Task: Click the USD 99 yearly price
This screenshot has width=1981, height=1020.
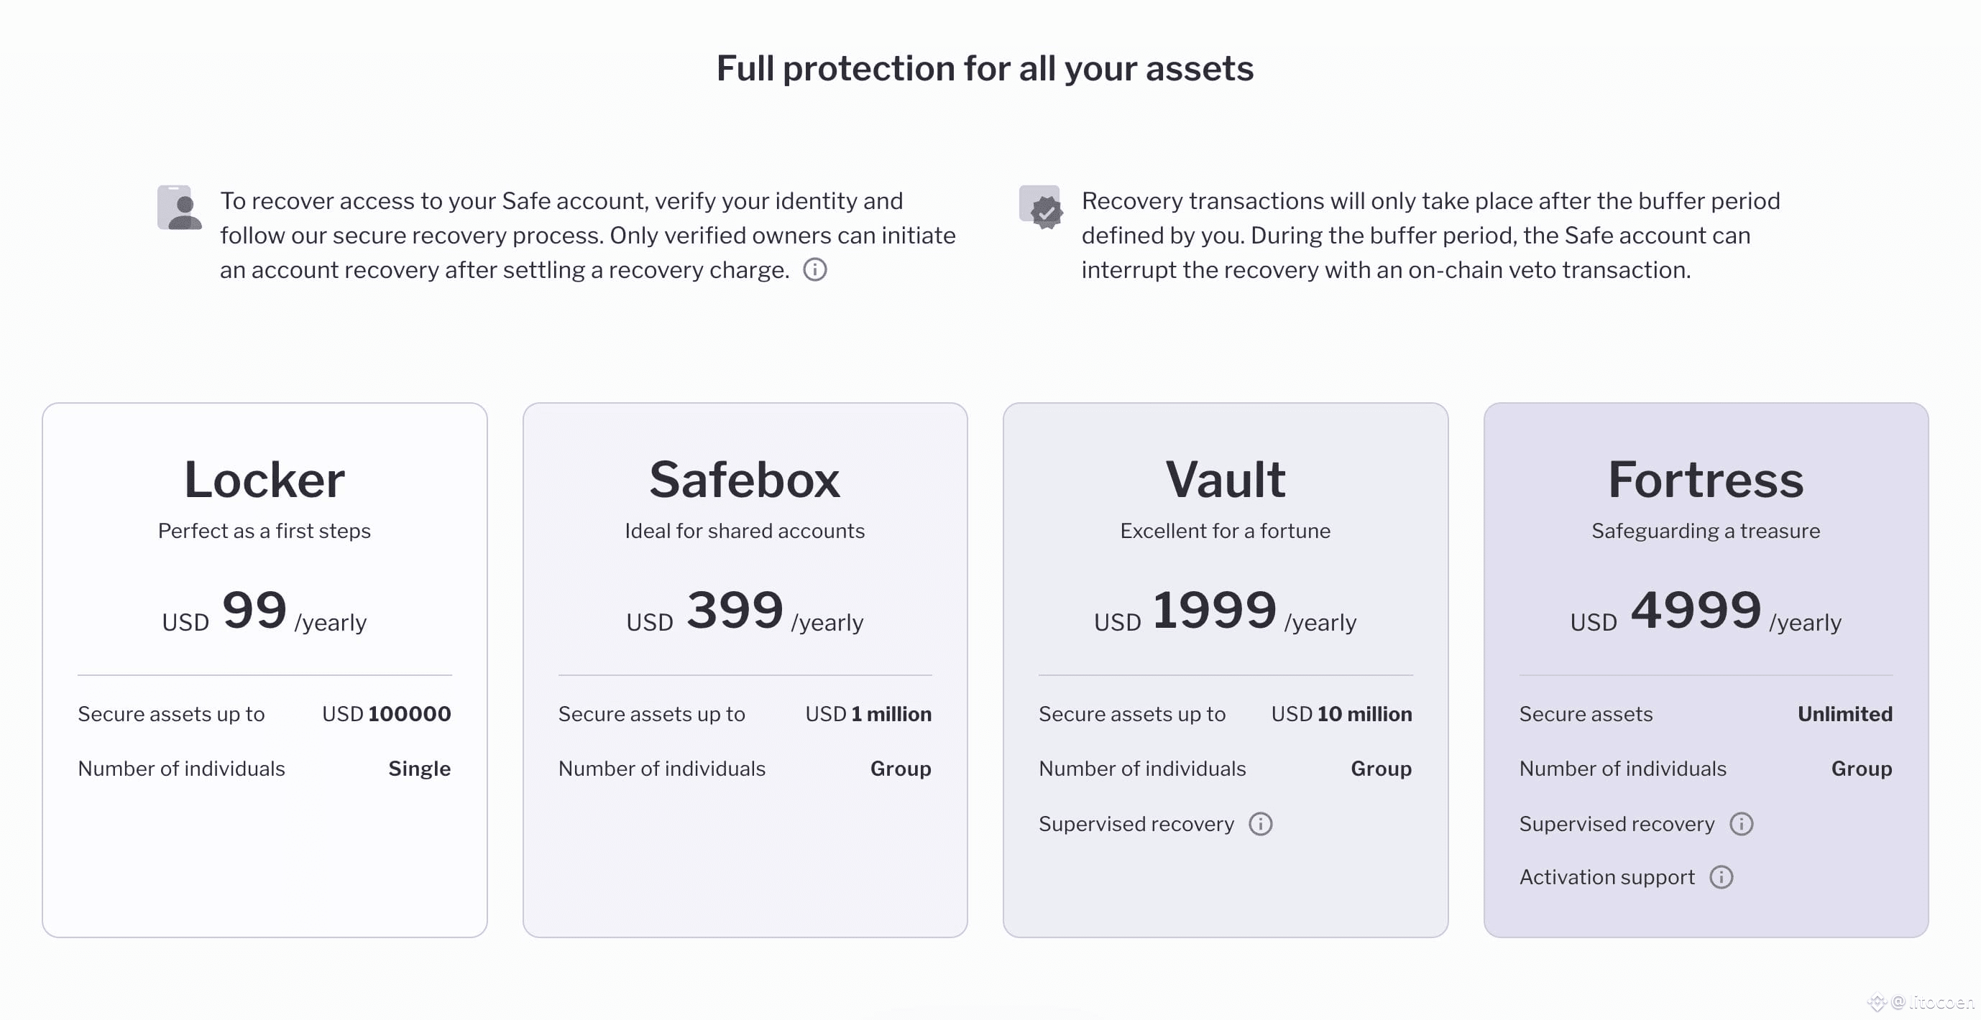Action: point(264,611)
